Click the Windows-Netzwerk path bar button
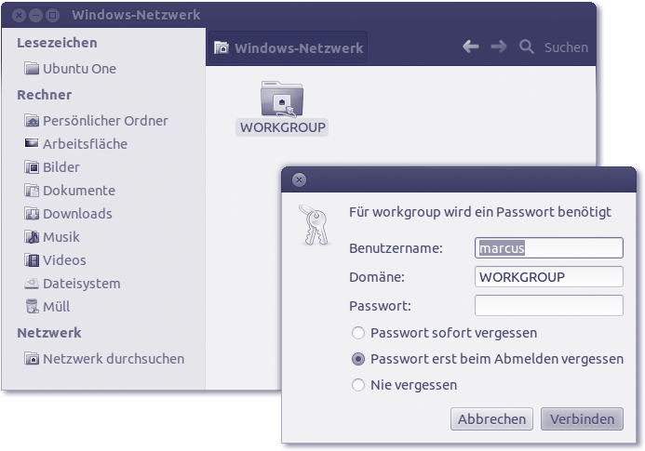 coord(289,47)
